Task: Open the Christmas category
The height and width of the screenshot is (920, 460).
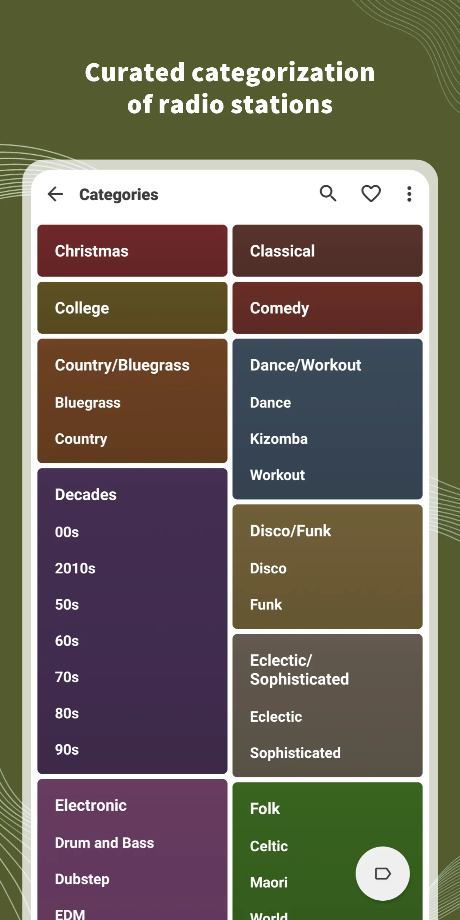Action: click(132, 251)
